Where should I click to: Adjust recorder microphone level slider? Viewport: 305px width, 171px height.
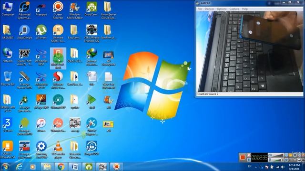click(x=278, y=160)
